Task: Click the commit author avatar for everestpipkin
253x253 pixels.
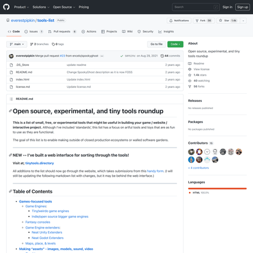Action: click(12, 56)
